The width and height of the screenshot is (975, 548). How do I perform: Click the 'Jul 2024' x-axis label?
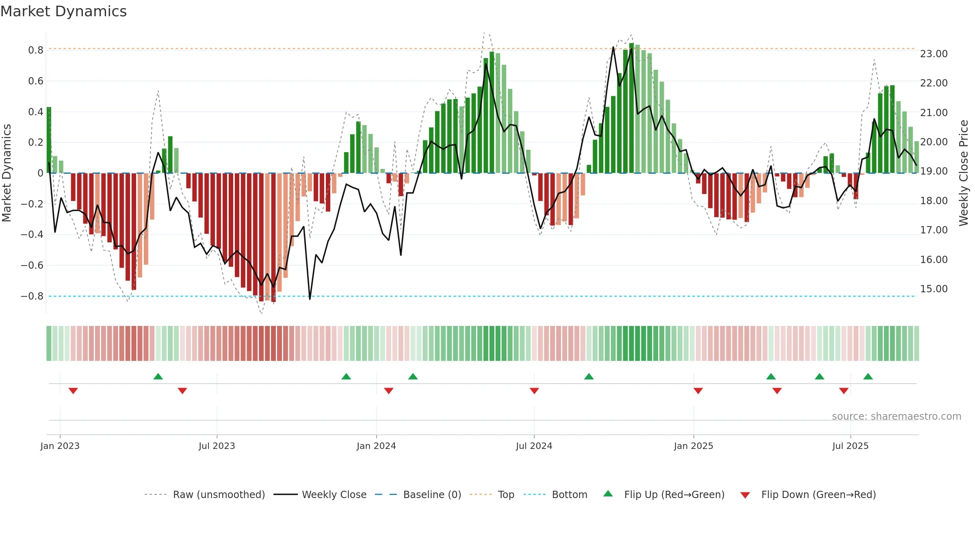point(534,446)
